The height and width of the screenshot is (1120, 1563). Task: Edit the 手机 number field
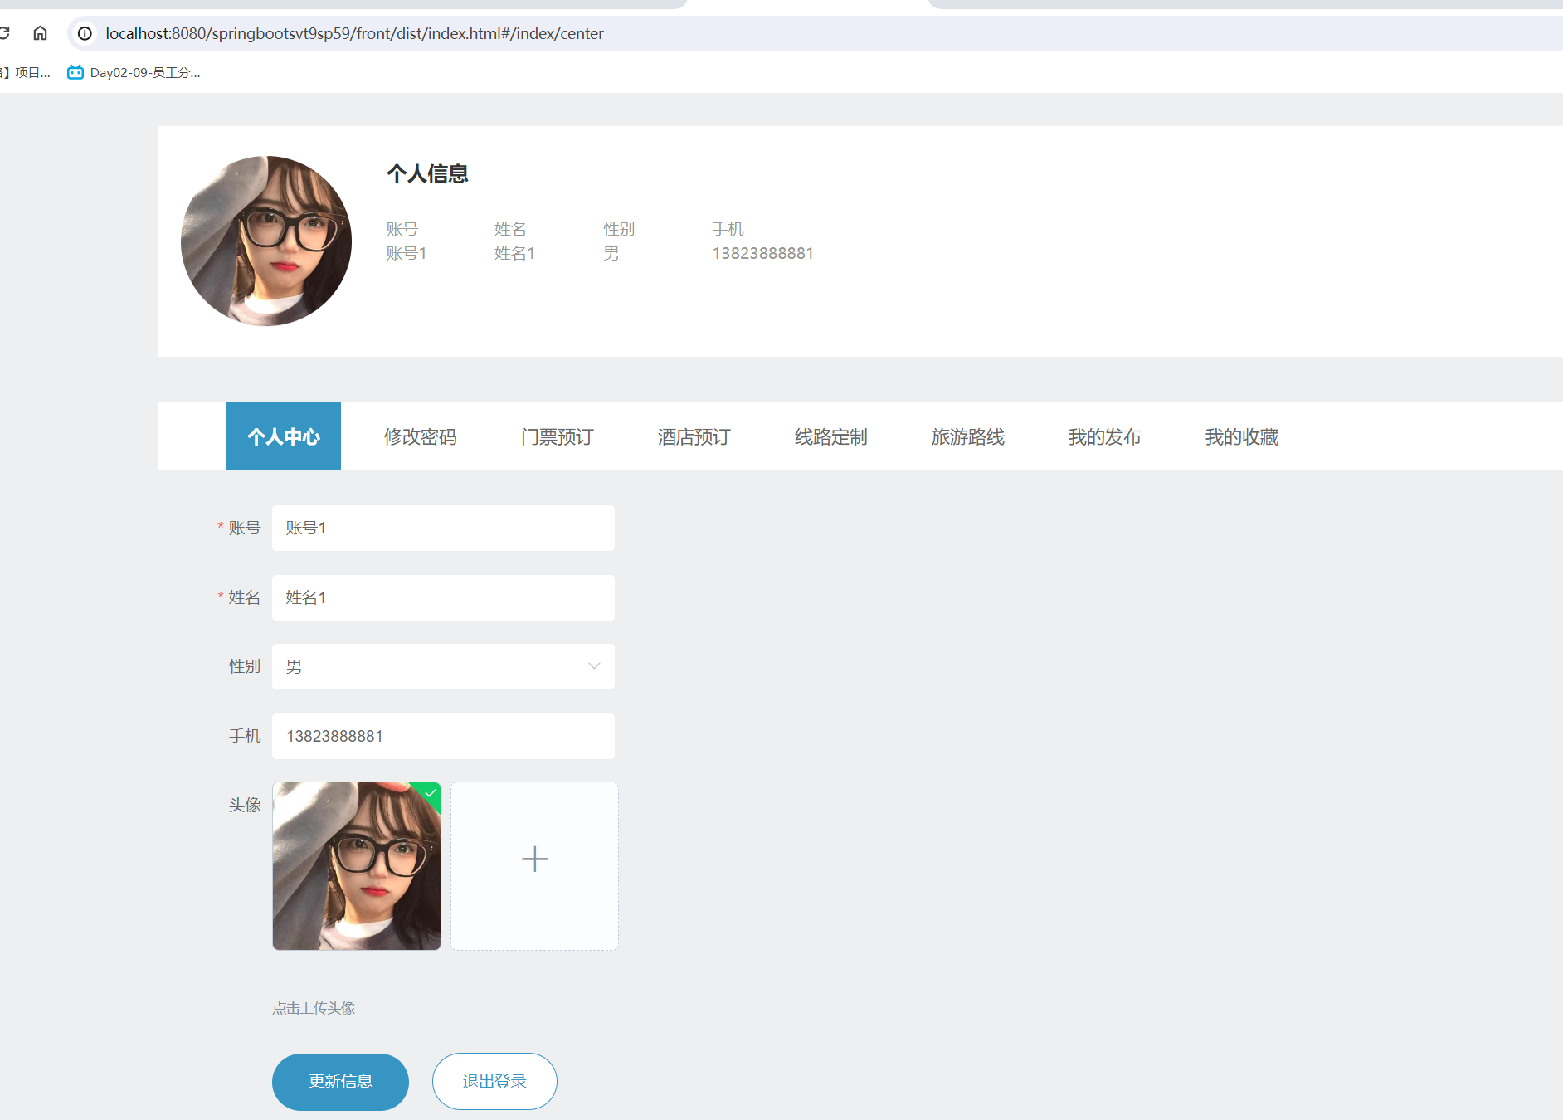pyautogui.click(x=443, y=736)
